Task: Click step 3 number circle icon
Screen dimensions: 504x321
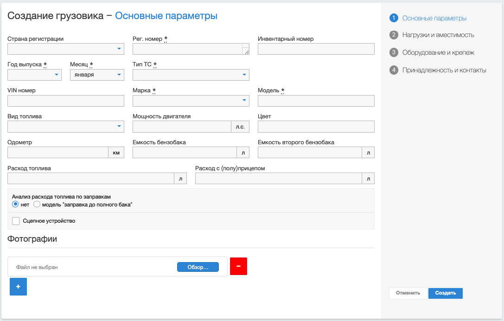Action: point(394,52)
